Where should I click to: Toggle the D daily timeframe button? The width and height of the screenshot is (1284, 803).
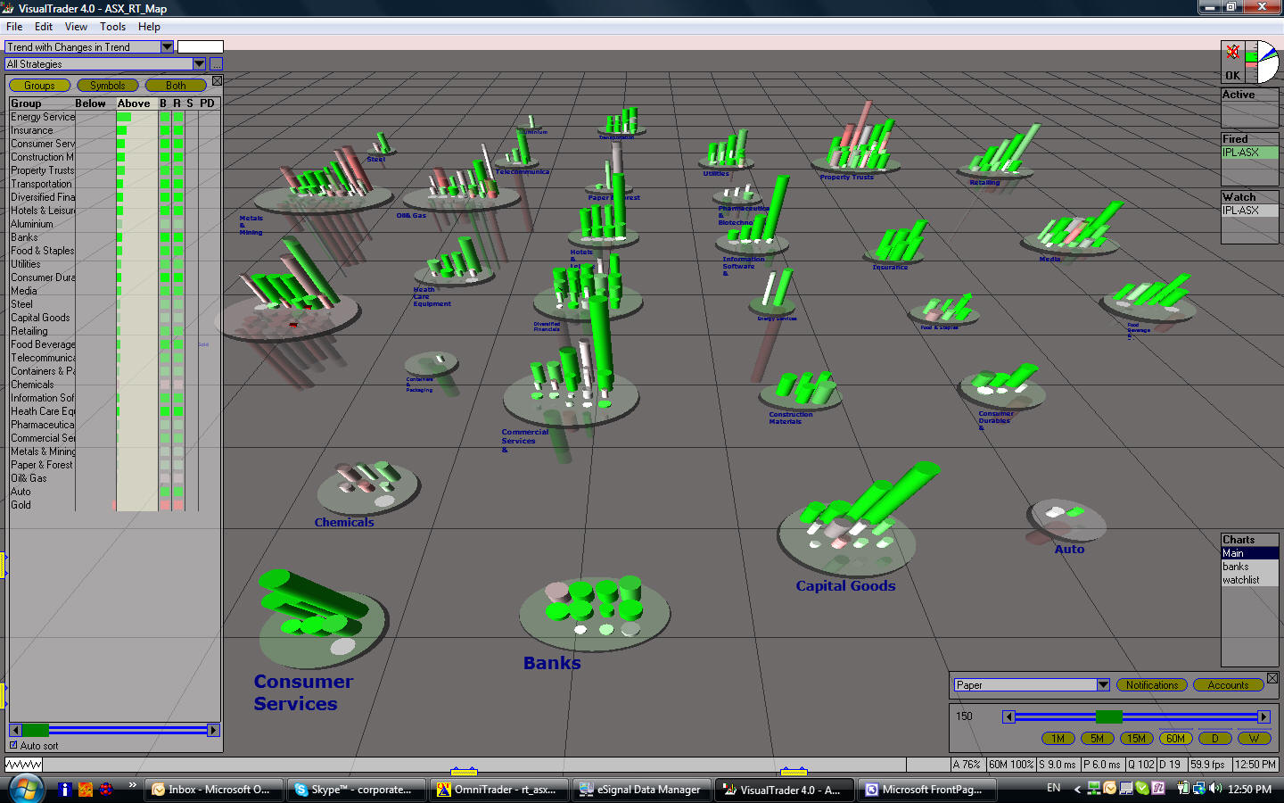click(x=1214, y=739)
